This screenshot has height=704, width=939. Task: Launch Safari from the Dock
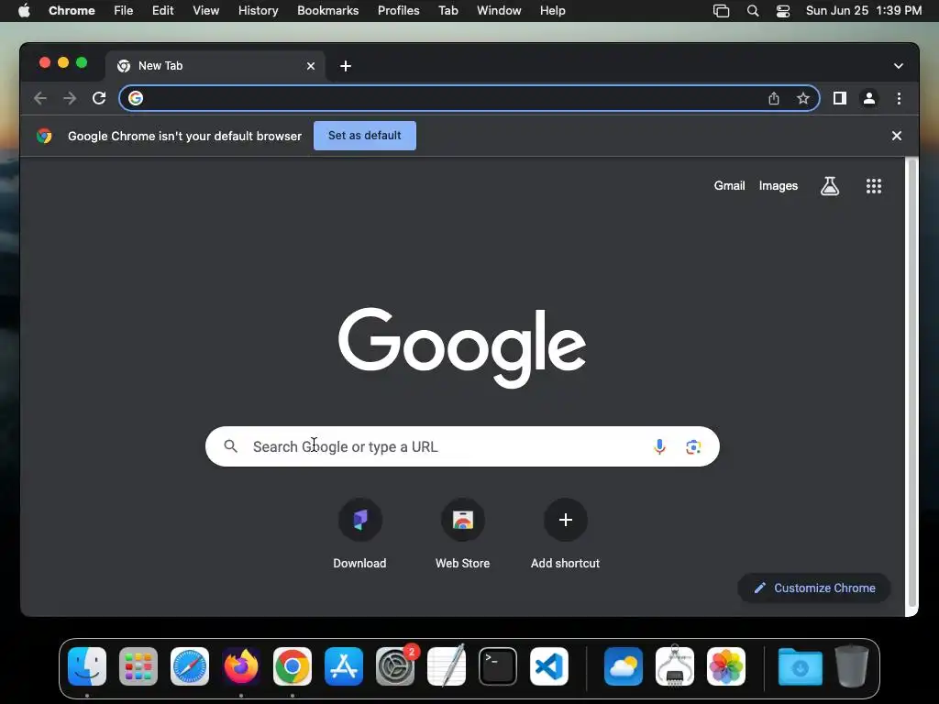coord(190,666)
